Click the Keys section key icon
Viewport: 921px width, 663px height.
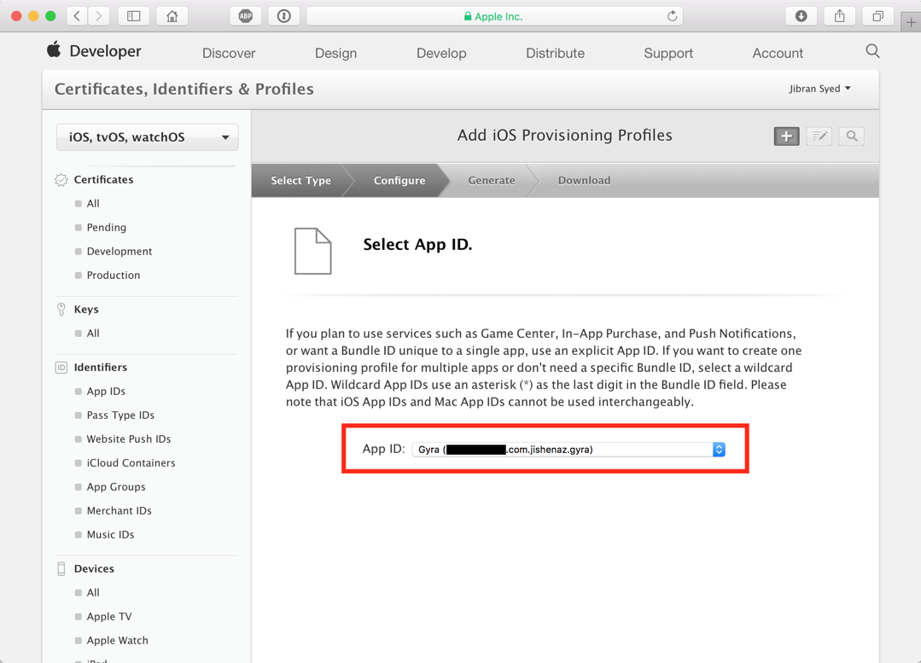[x=61, y=310]
